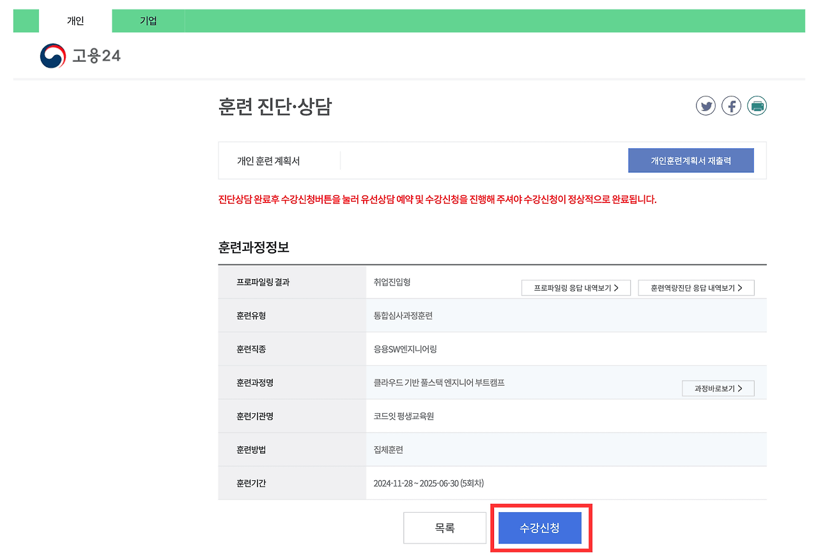Open the 고용24 home page via the logo
The image size is (818, 560).
click(x=80, y=56)
